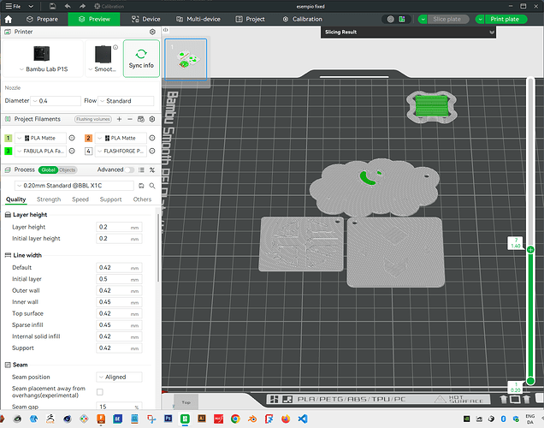Open process settings list icon

tap(141, 169)
